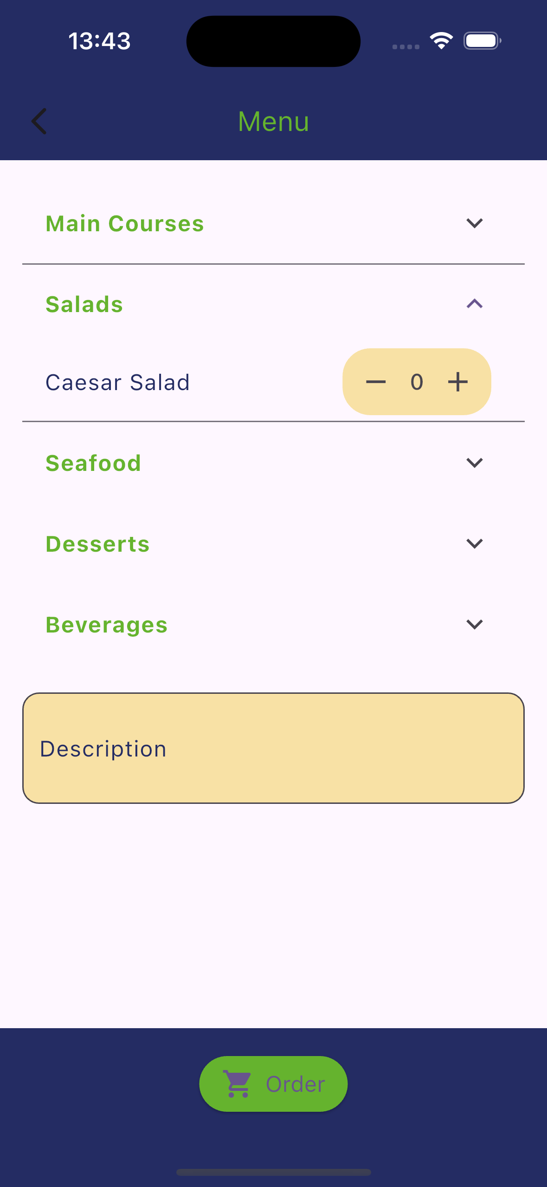The width and height of the screenshot is (547, 1187).
Task: Select the Salads category heading
Action: point(84,305)
